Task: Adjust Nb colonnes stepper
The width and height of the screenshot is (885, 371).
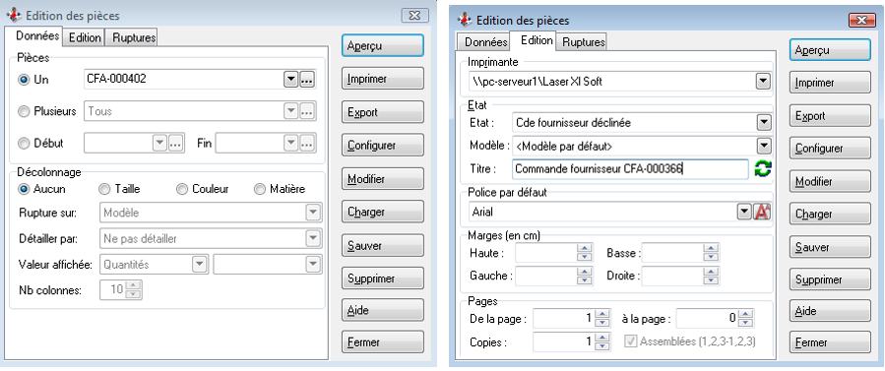Action: pos(133,289)
